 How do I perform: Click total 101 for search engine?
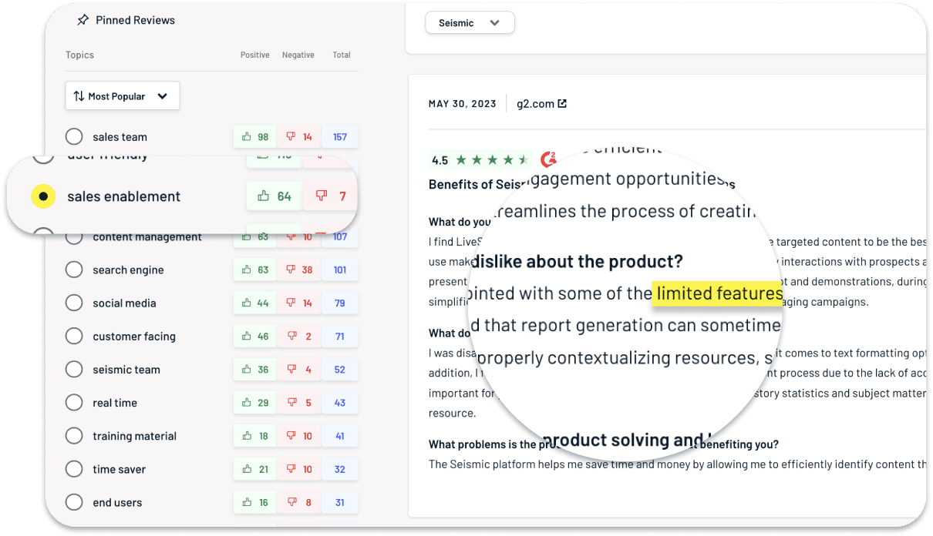point(340,270)
